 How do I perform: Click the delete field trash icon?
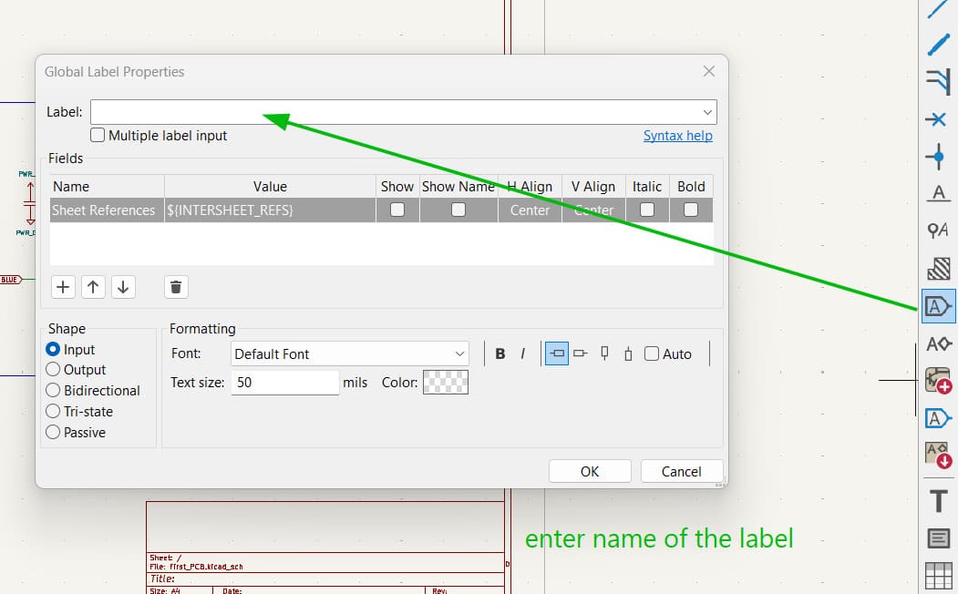coord(176,286)
